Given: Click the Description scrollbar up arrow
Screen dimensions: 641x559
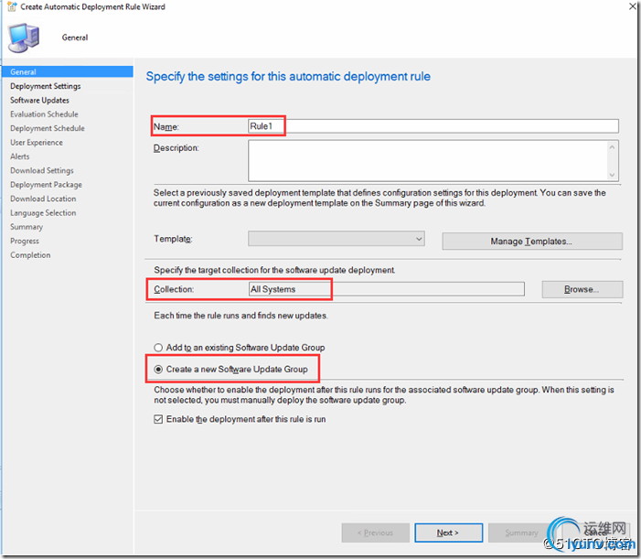Looking at the screenshot, I should (x=612, y=147).
